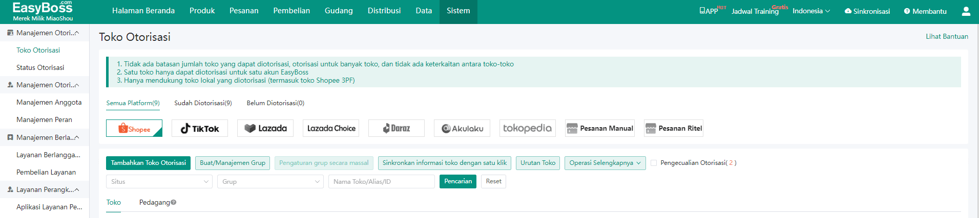Choose the Lazada platform logo
The width and height of the screenshot is (979, 218).
point(265,128)
